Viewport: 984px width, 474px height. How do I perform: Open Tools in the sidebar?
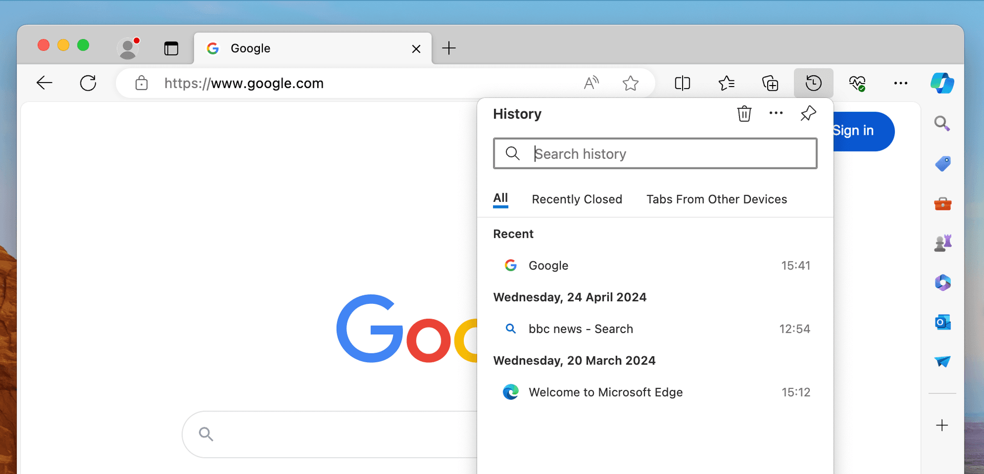[942, 203]
